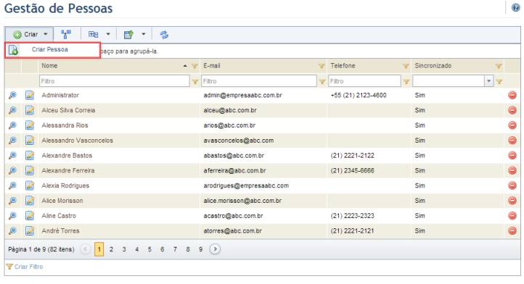The image size is (524, 284).
Task: Delete Alessandro Vasconcelos row
Action: click(x=512, y=141)
